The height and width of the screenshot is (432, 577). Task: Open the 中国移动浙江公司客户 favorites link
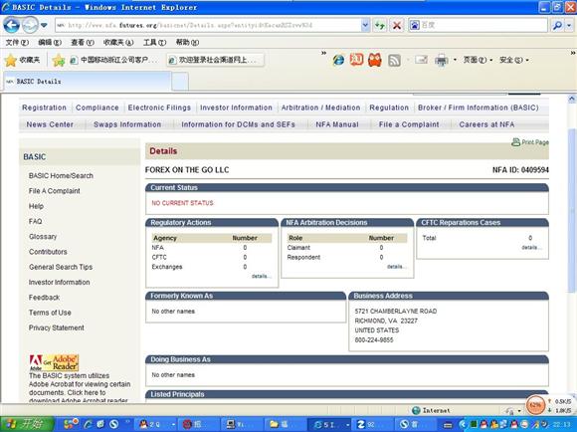[114, 60]
